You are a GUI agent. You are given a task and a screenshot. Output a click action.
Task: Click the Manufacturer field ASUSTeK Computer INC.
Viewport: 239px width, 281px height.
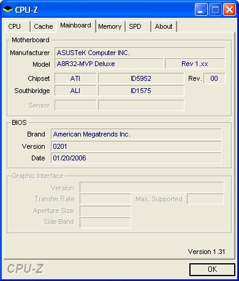click(140, 53)
